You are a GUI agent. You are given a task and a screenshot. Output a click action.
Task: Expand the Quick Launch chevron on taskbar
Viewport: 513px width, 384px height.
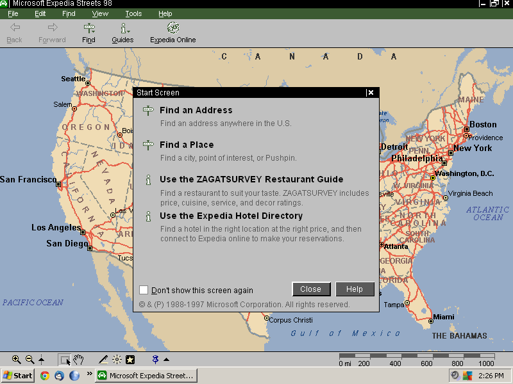[x=90, y=375]
